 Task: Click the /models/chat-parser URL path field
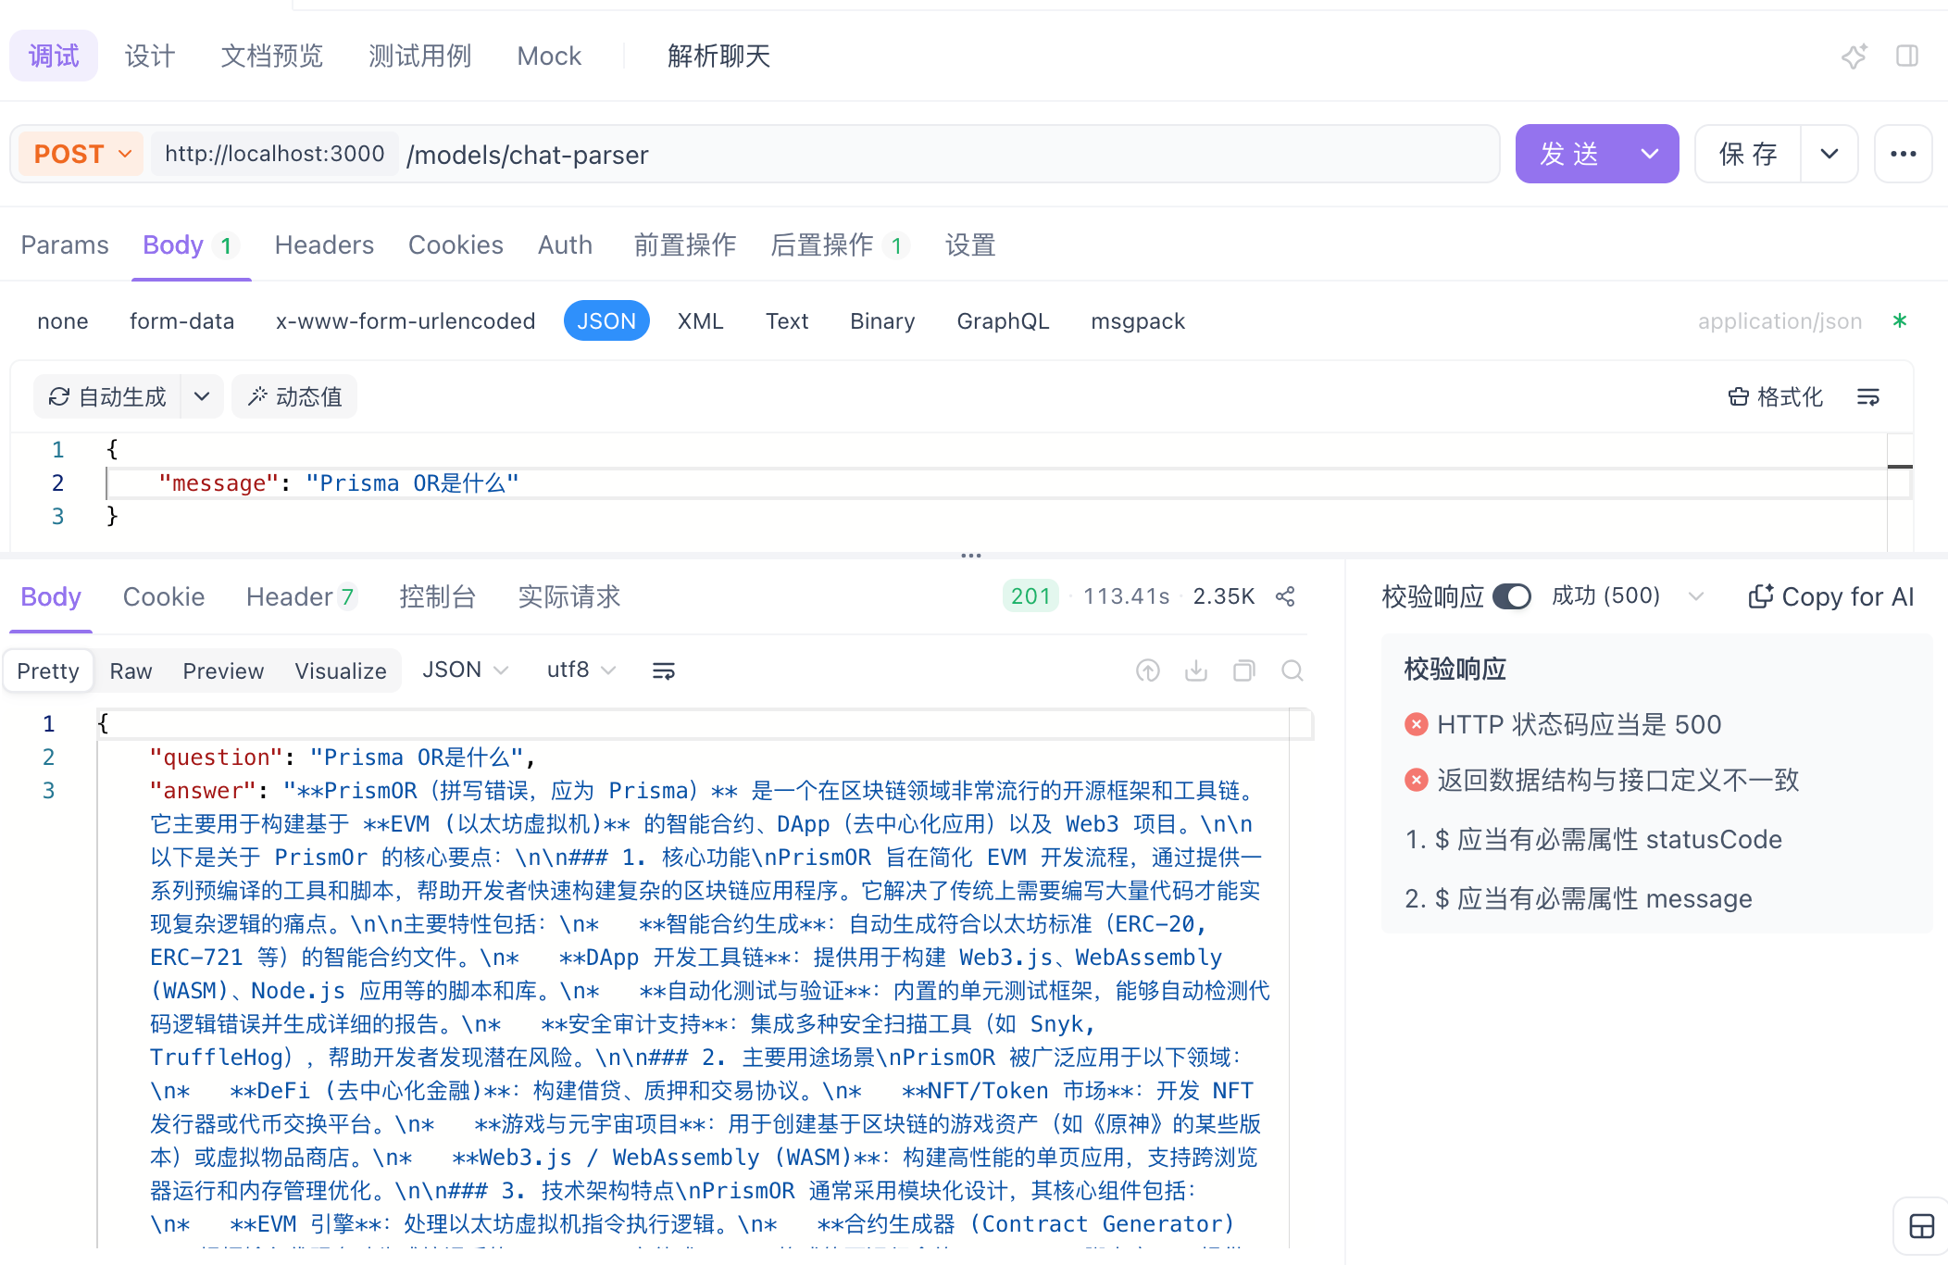coord(949,155)
